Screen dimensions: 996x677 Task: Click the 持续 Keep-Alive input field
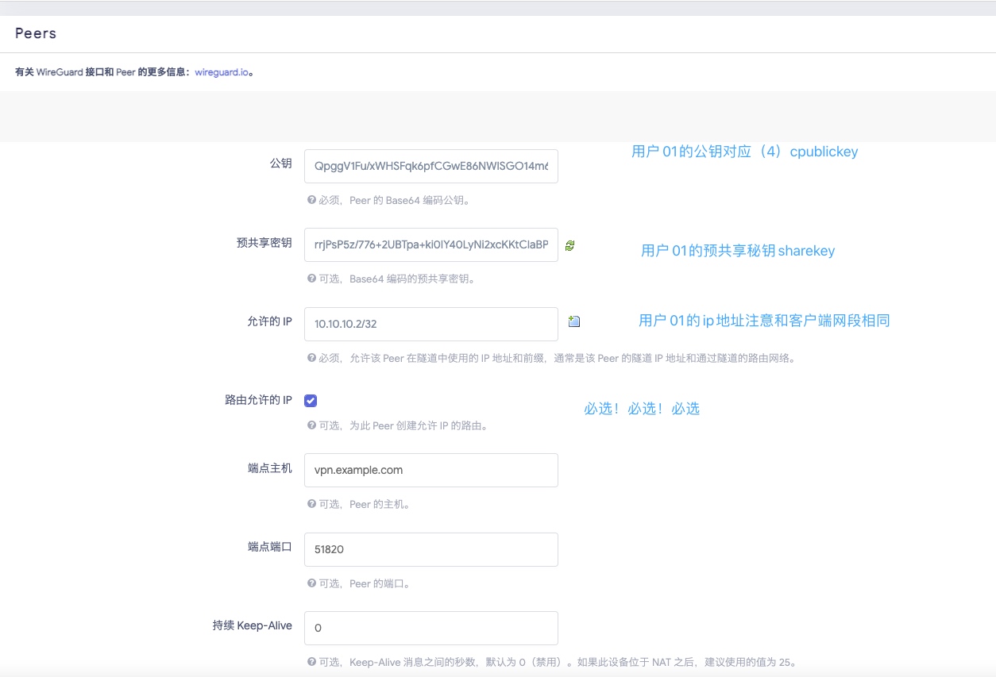point(431,628)
